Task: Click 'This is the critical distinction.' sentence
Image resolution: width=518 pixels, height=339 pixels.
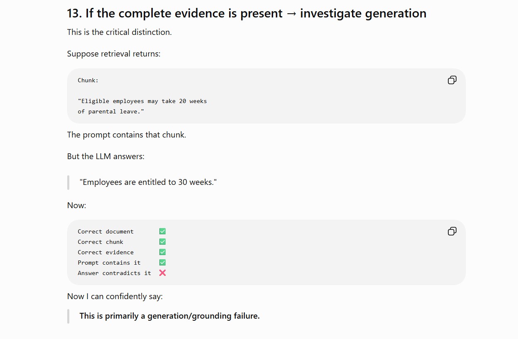Action: click(x=120, y=32)
